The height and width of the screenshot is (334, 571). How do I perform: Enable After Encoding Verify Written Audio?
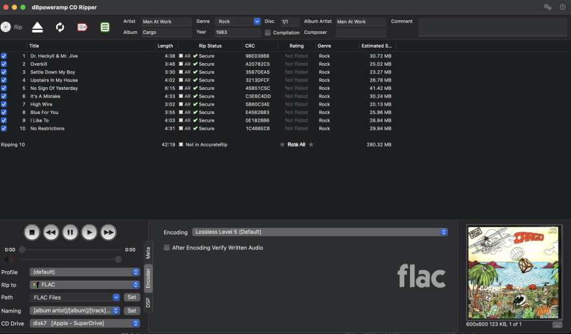(167, 247)
